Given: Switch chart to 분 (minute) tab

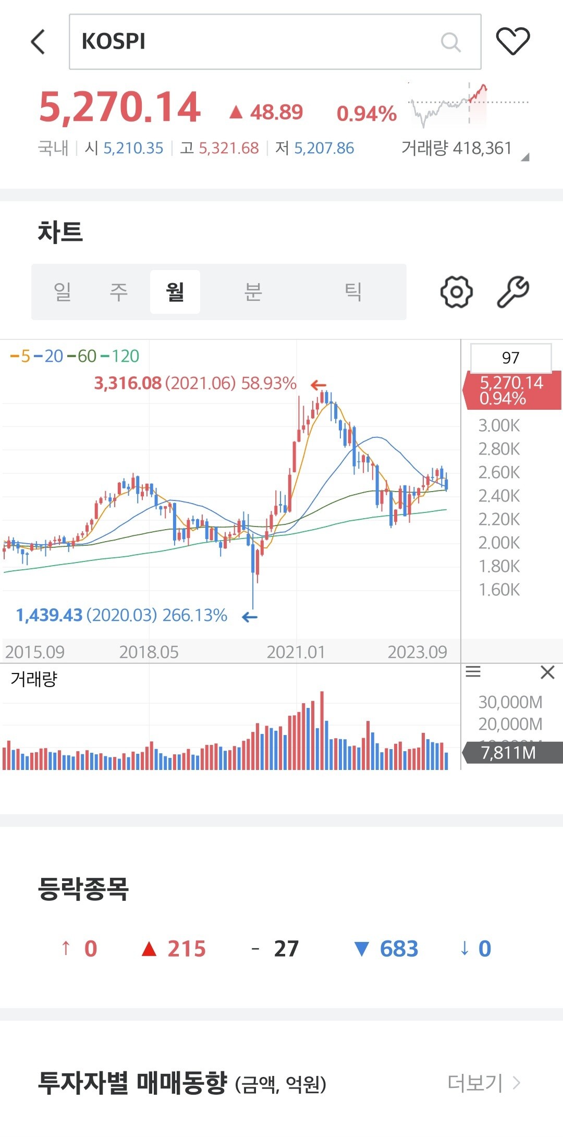Looking at the screenshot, I should pyautogui.click(x=253, y=292).
